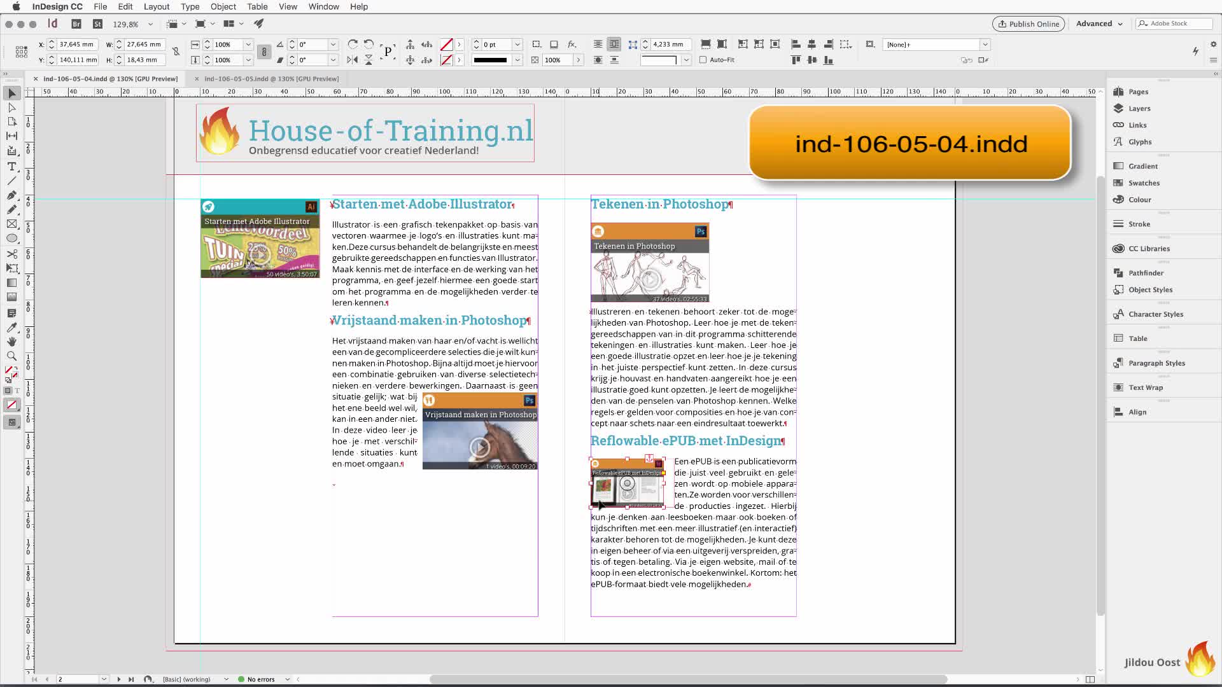Toggle formatting affects text button
The height and width of the screenshot is (687, 1222).
[17, 391]
